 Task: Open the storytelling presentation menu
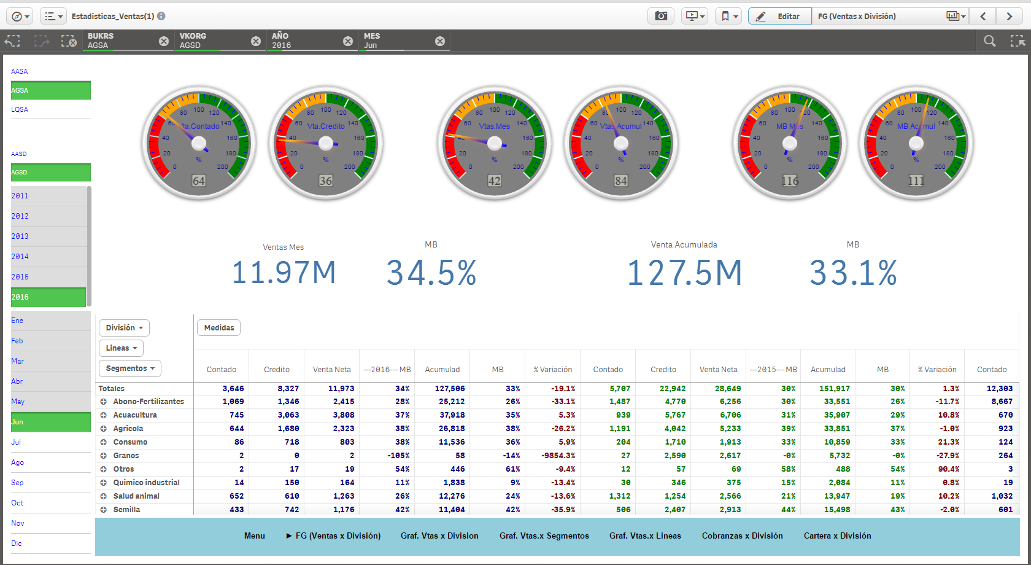(695, 16)
